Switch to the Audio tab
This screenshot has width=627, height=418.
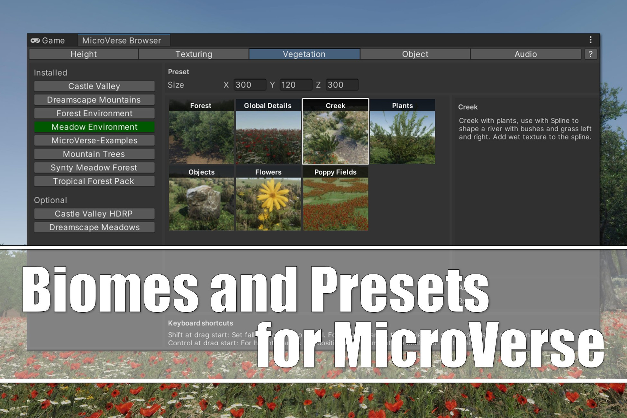525,54
